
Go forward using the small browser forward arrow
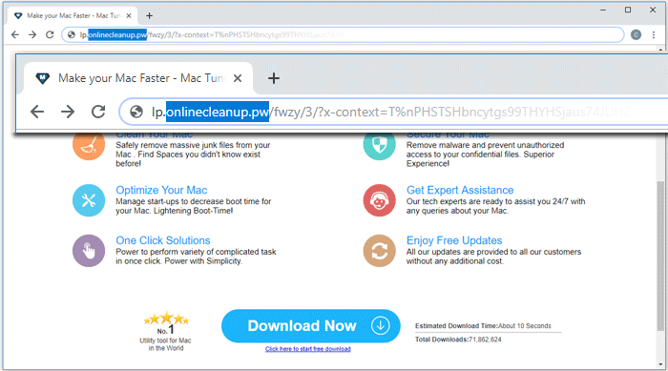tap(32, 35)
